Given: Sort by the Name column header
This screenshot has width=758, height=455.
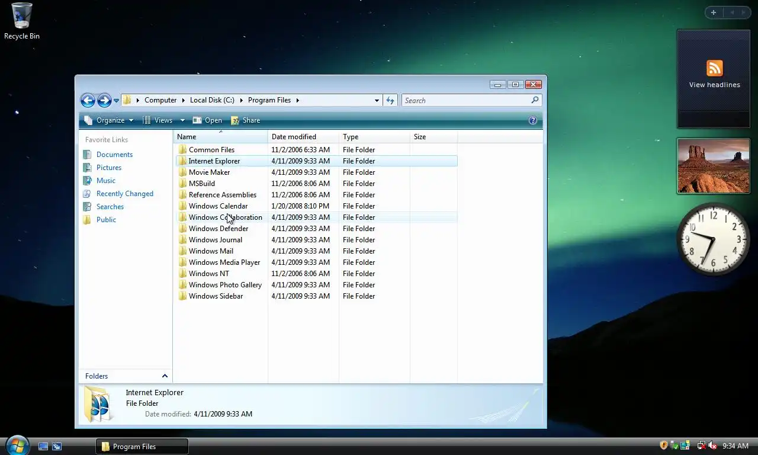Looking at the screenshot, I should click(x=220, y=137).
